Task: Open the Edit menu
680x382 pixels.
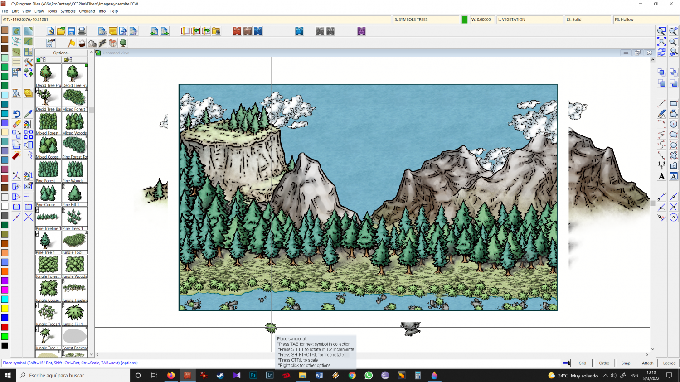Action: click(15, 11)
